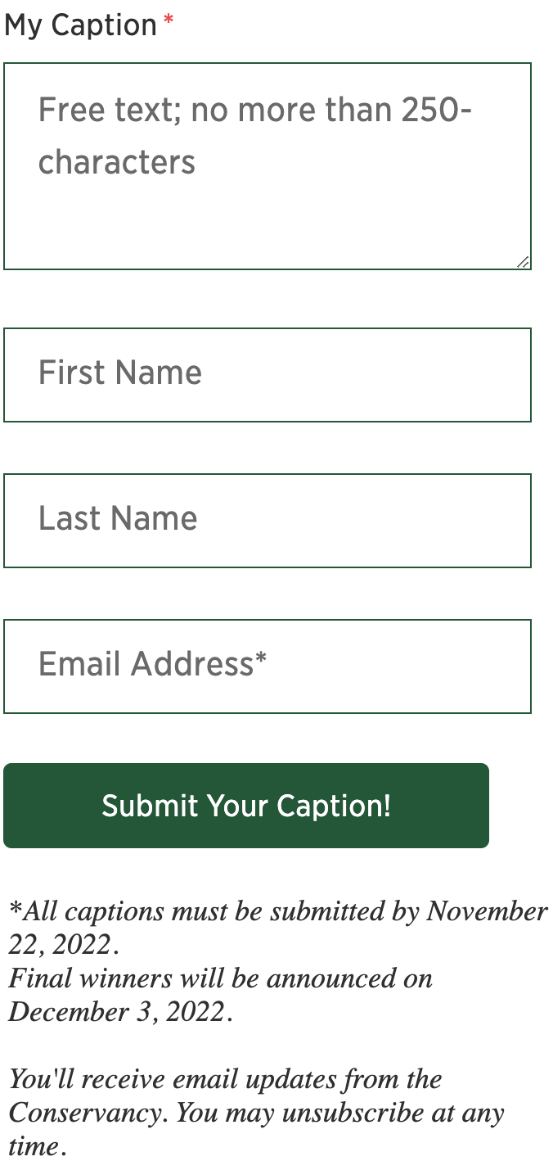Click the My Caption field label

(x=80, y=25)
